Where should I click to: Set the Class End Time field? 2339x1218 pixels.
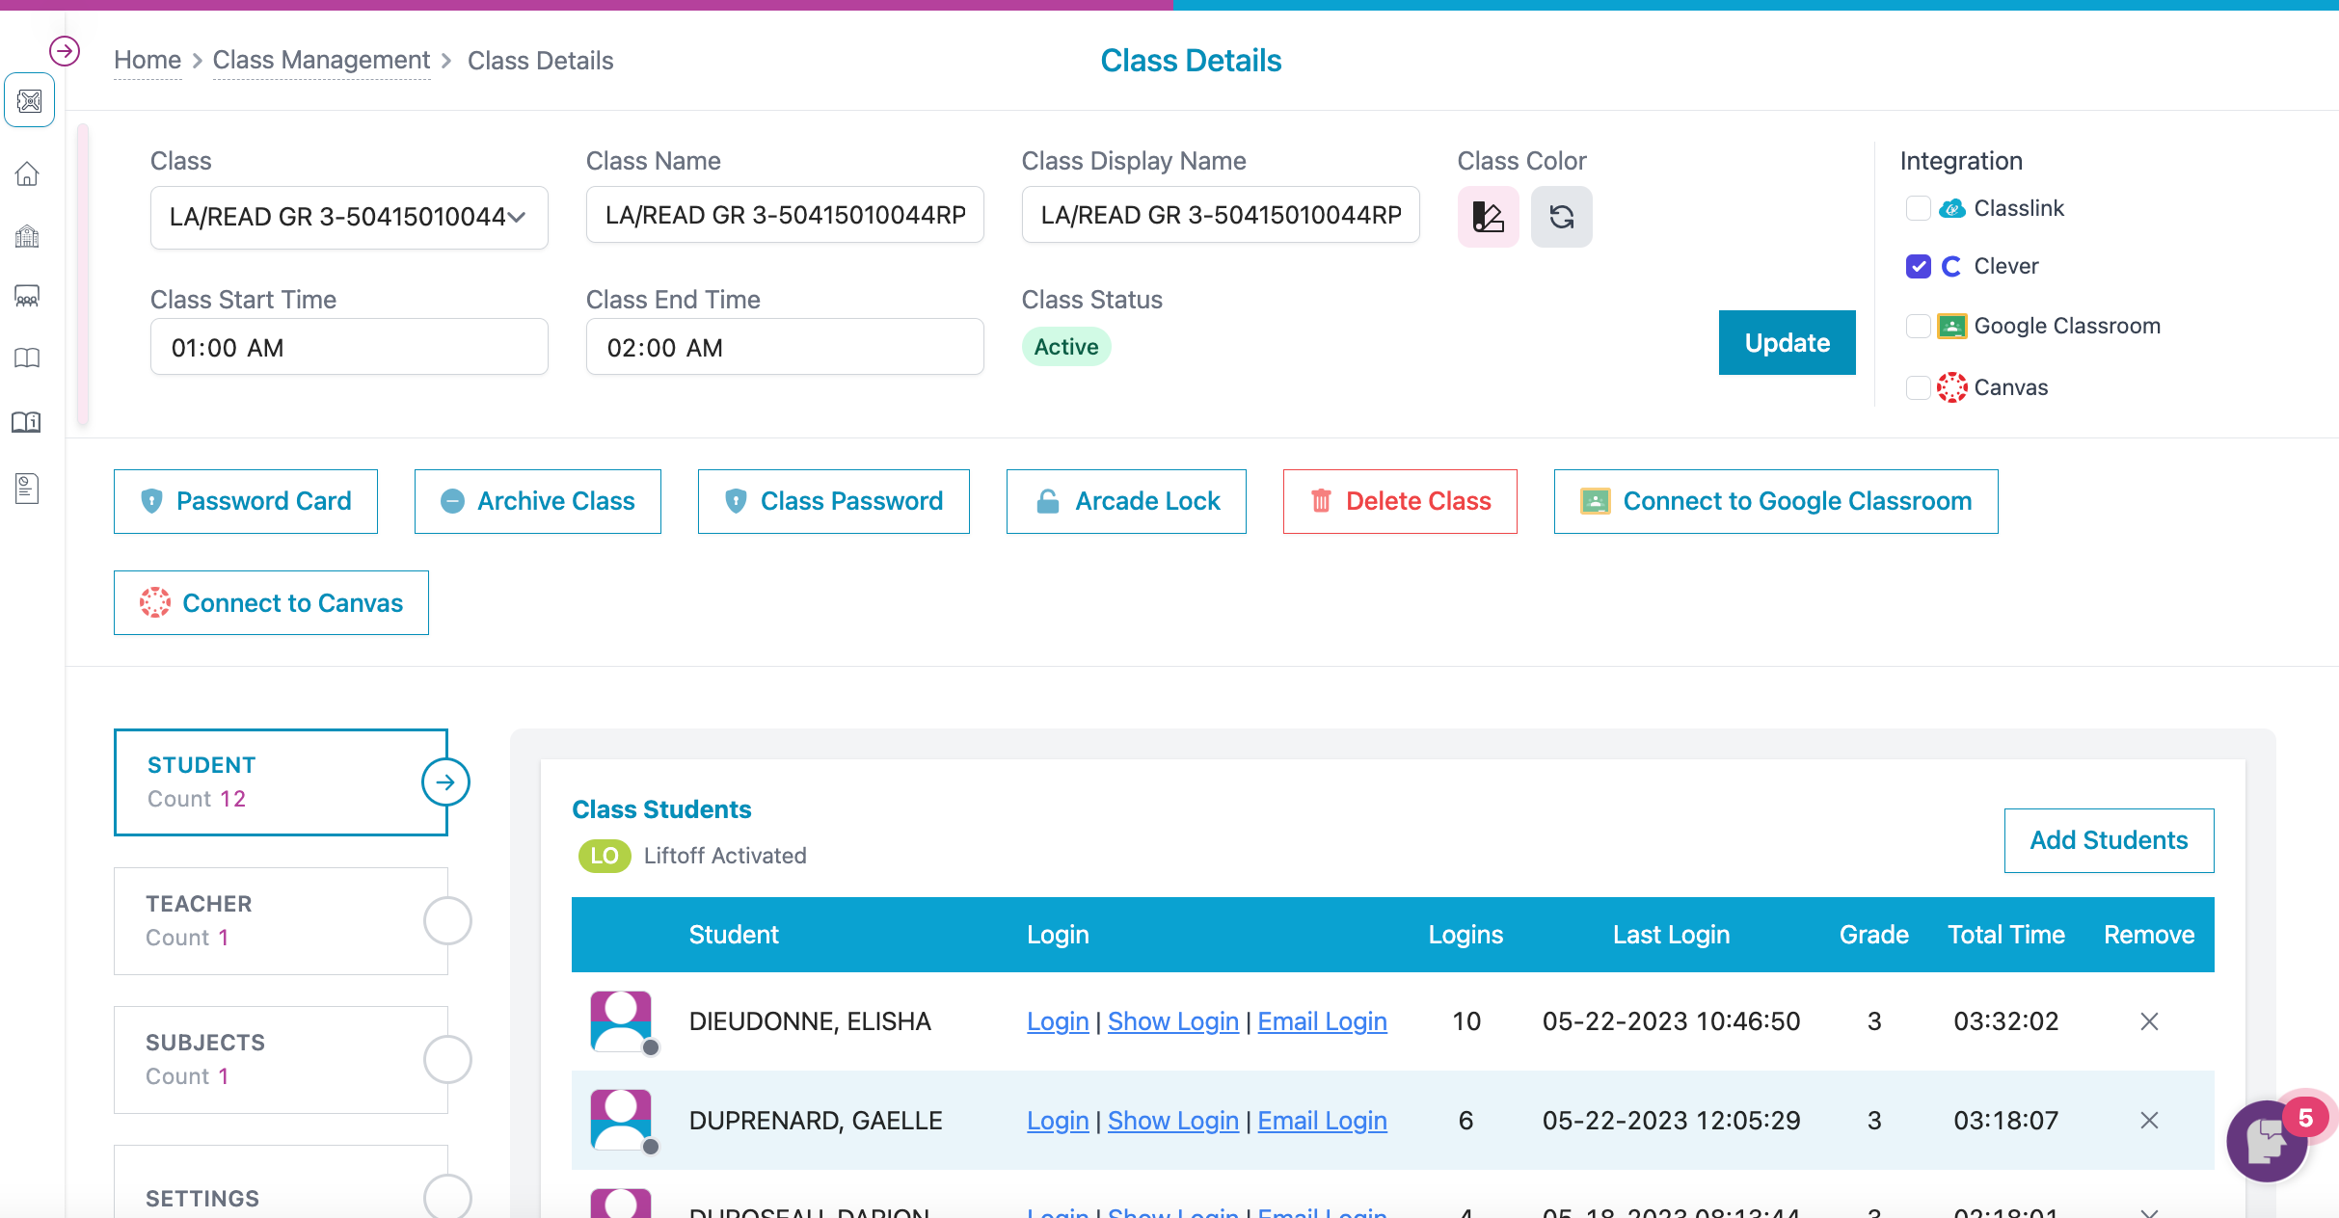coord(785,347)
